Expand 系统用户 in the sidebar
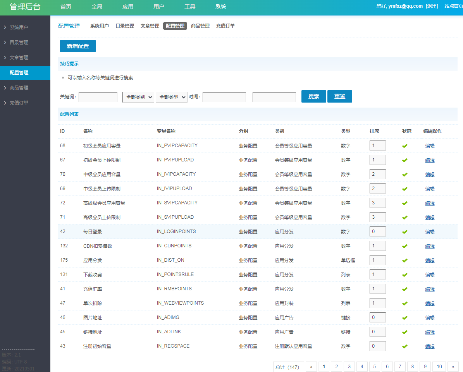This screenshot has height=372, width=463. (19, 27)
